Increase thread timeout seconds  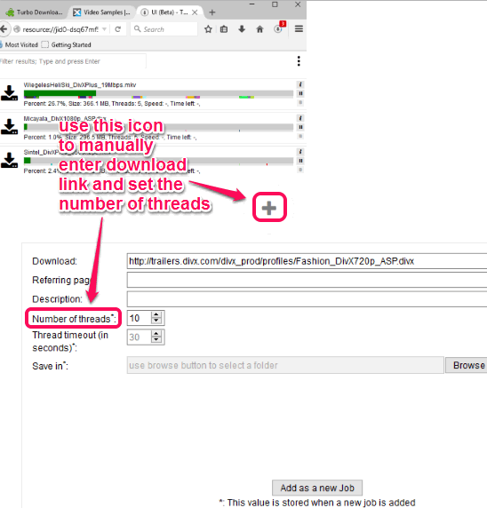tap(156, 334)
